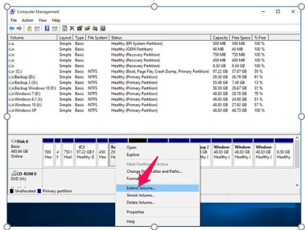Click the disk pane vertical scrollbar thumb
The width and height of the screenshot is (305, 230).
pos(297,154)
